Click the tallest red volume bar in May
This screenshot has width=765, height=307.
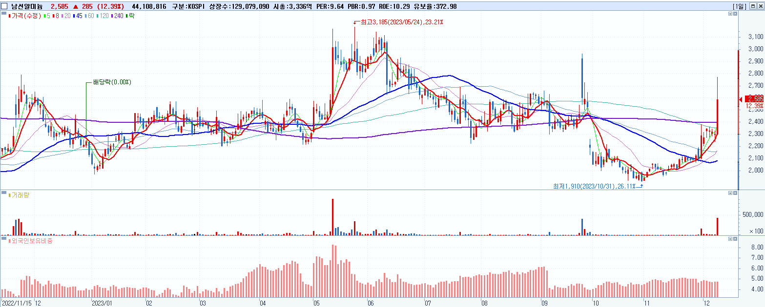332,217
